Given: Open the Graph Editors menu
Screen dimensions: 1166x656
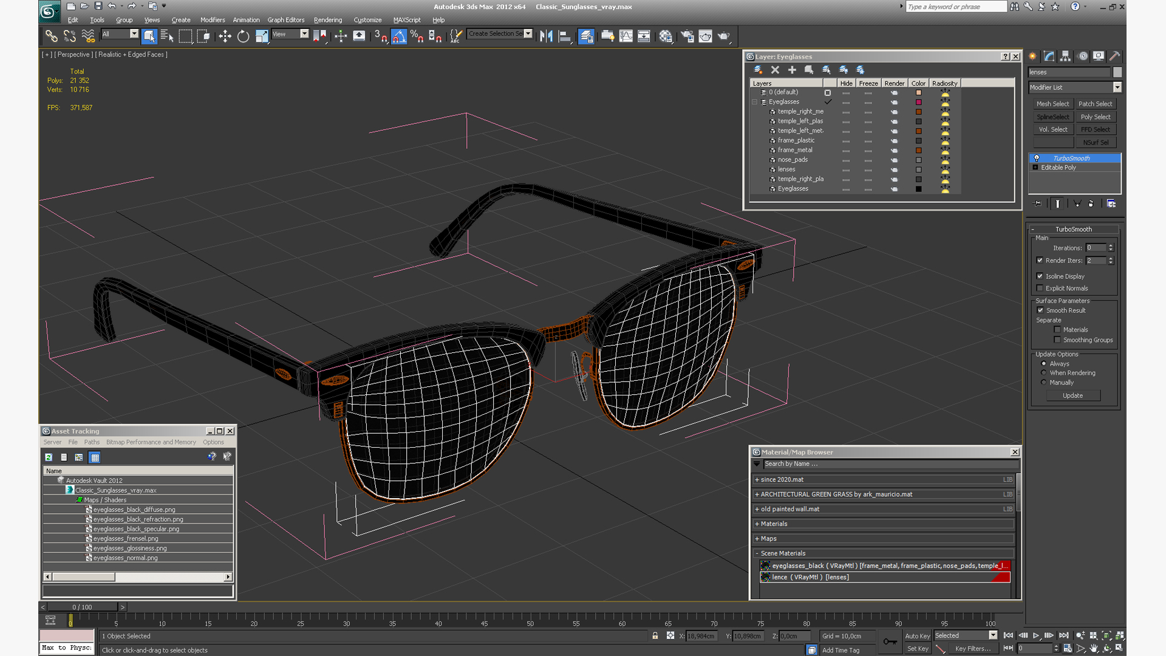Looking at the screenshot, I should point(285,20).
